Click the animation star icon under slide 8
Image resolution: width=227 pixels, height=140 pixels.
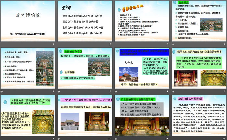(x=173, y=91)
